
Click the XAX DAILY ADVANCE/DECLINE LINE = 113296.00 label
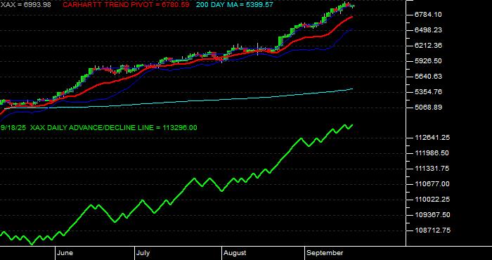click(x=114, y=128)
